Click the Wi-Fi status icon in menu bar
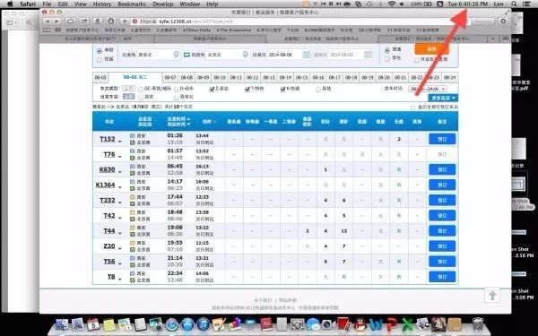This screenshot has height=336, width=538. (392, 4)
